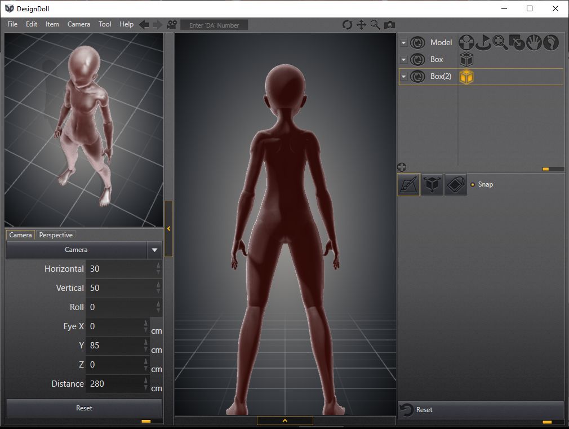Click the Vertical spinner arrows
Screen dimensions: 569x429
point(158,288)
